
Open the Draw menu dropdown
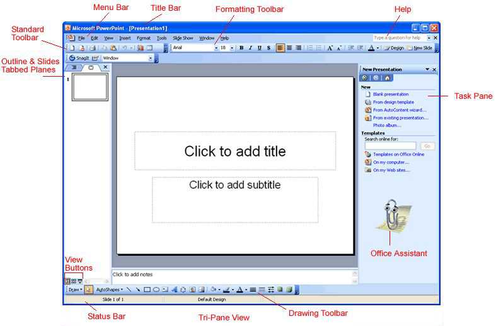(75, 289)
